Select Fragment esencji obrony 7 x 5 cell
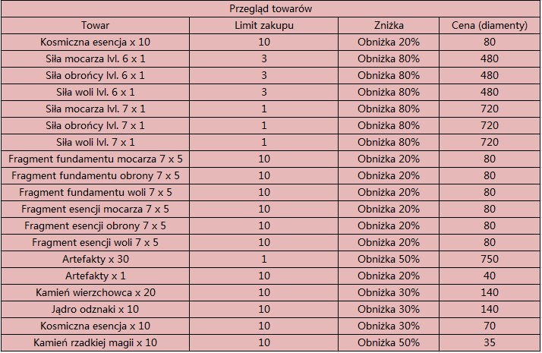The image size is (542, 353). tap(96, 225)
